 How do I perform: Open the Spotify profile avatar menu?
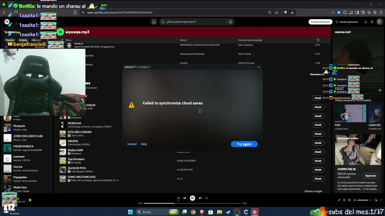click(380, 22)
